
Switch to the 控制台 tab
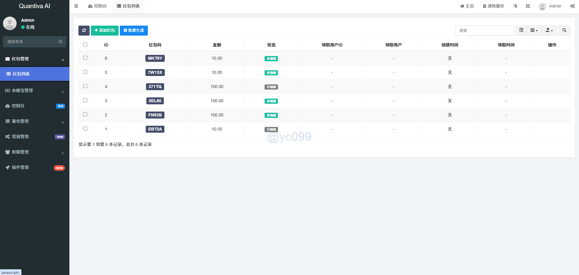97,6
